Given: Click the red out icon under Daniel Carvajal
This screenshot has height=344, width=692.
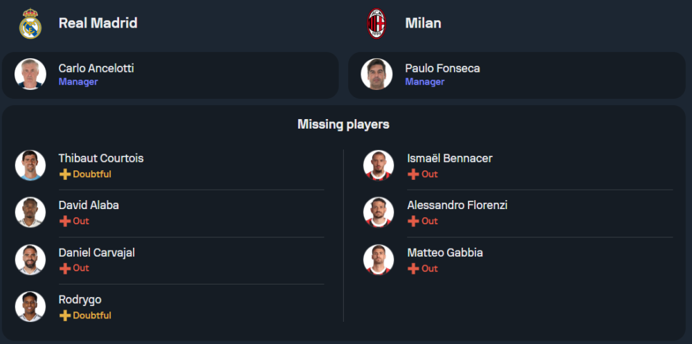Looking at the screenshot, I should [x=65, y=269].
